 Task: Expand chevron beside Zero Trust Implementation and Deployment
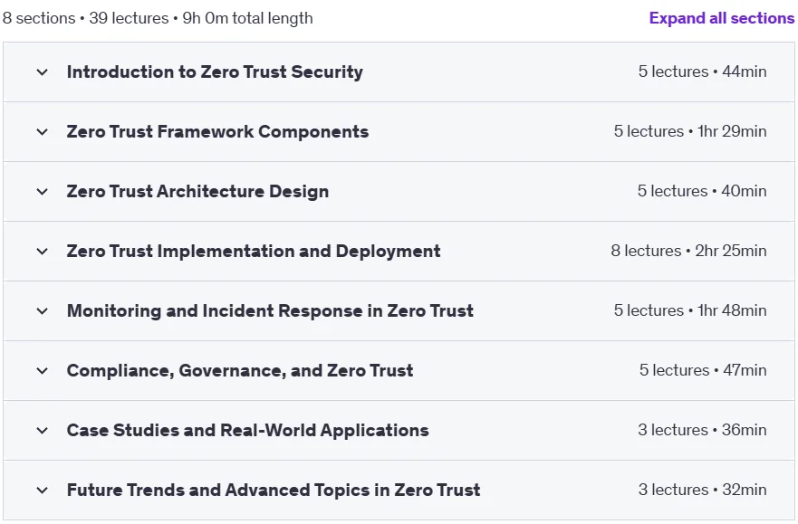click(x=43, y=251)
